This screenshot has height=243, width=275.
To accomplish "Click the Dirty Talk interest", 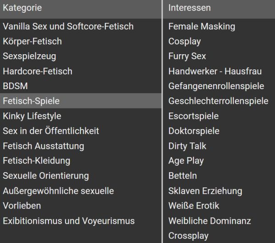I will pyautogui.click(x=187, y=146).
